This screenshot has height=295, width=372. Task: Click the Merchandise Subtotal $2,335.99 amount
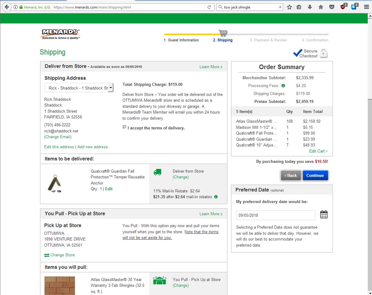305,78
